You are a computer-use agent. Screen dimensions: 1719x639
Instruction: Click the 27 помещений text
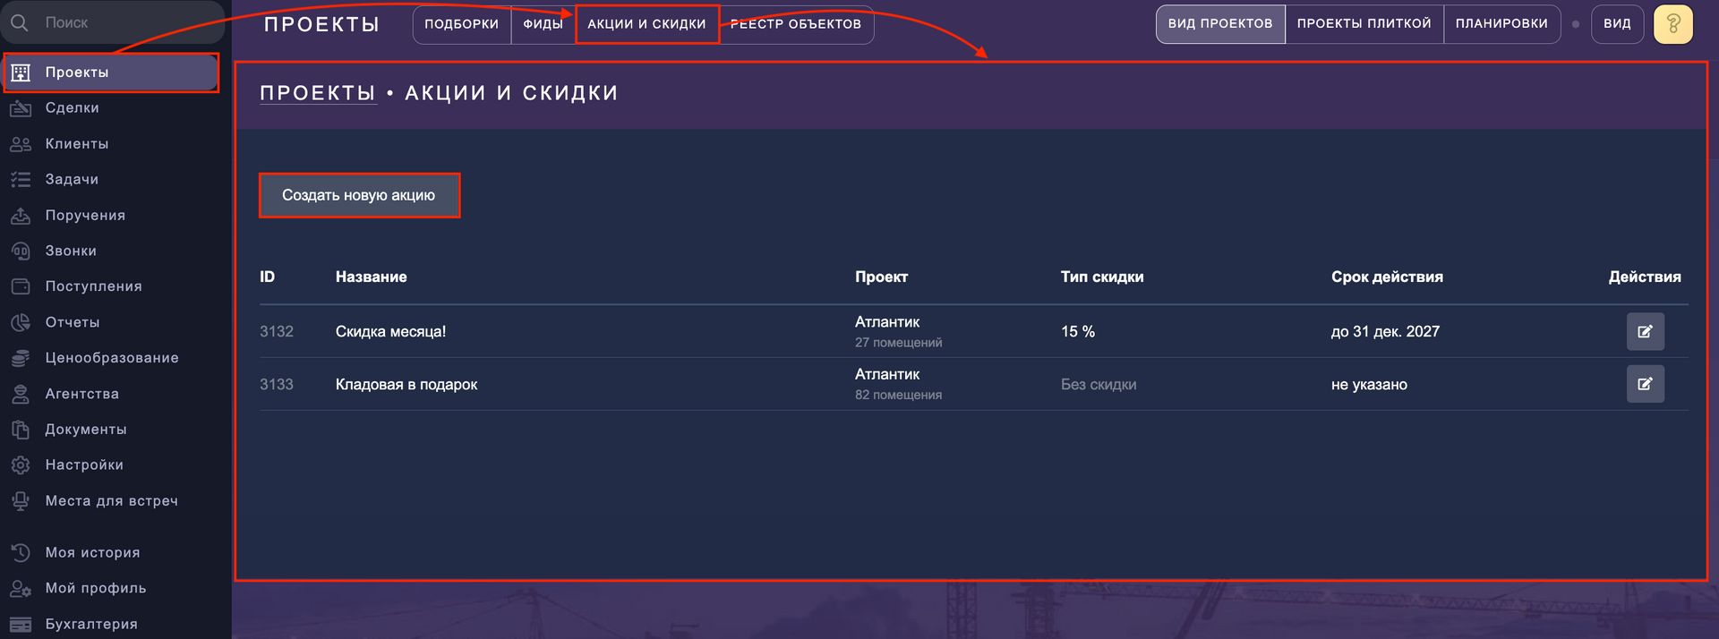pyautogui.click(x=898, y=343)
